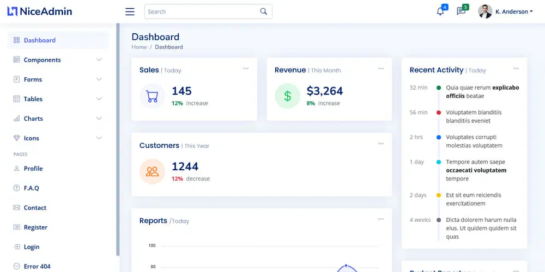Click 'Est sit eum reiciendis' activity text

point(474,195)
